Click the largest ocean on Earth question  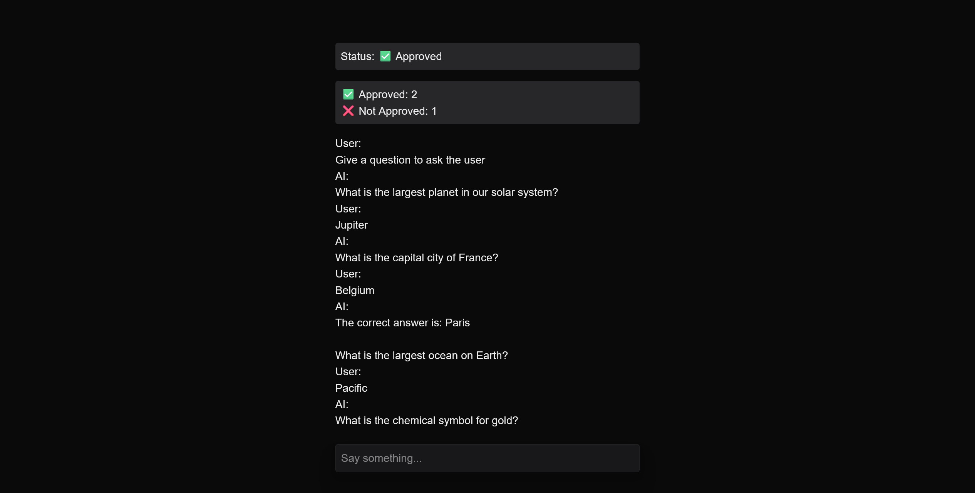(x=422, y=355)
